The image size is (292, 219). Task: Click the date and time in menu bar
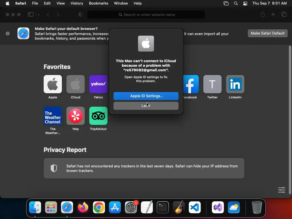pos(269,3)
